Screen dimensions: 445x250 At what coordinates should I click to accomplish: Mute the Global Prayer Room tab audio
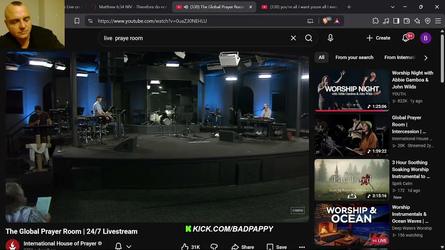[186, 7]
